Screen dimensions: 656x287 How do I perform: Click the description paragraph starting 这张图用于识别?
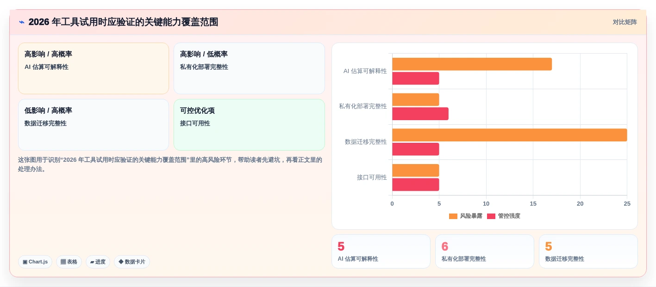(x=170, y=165)
